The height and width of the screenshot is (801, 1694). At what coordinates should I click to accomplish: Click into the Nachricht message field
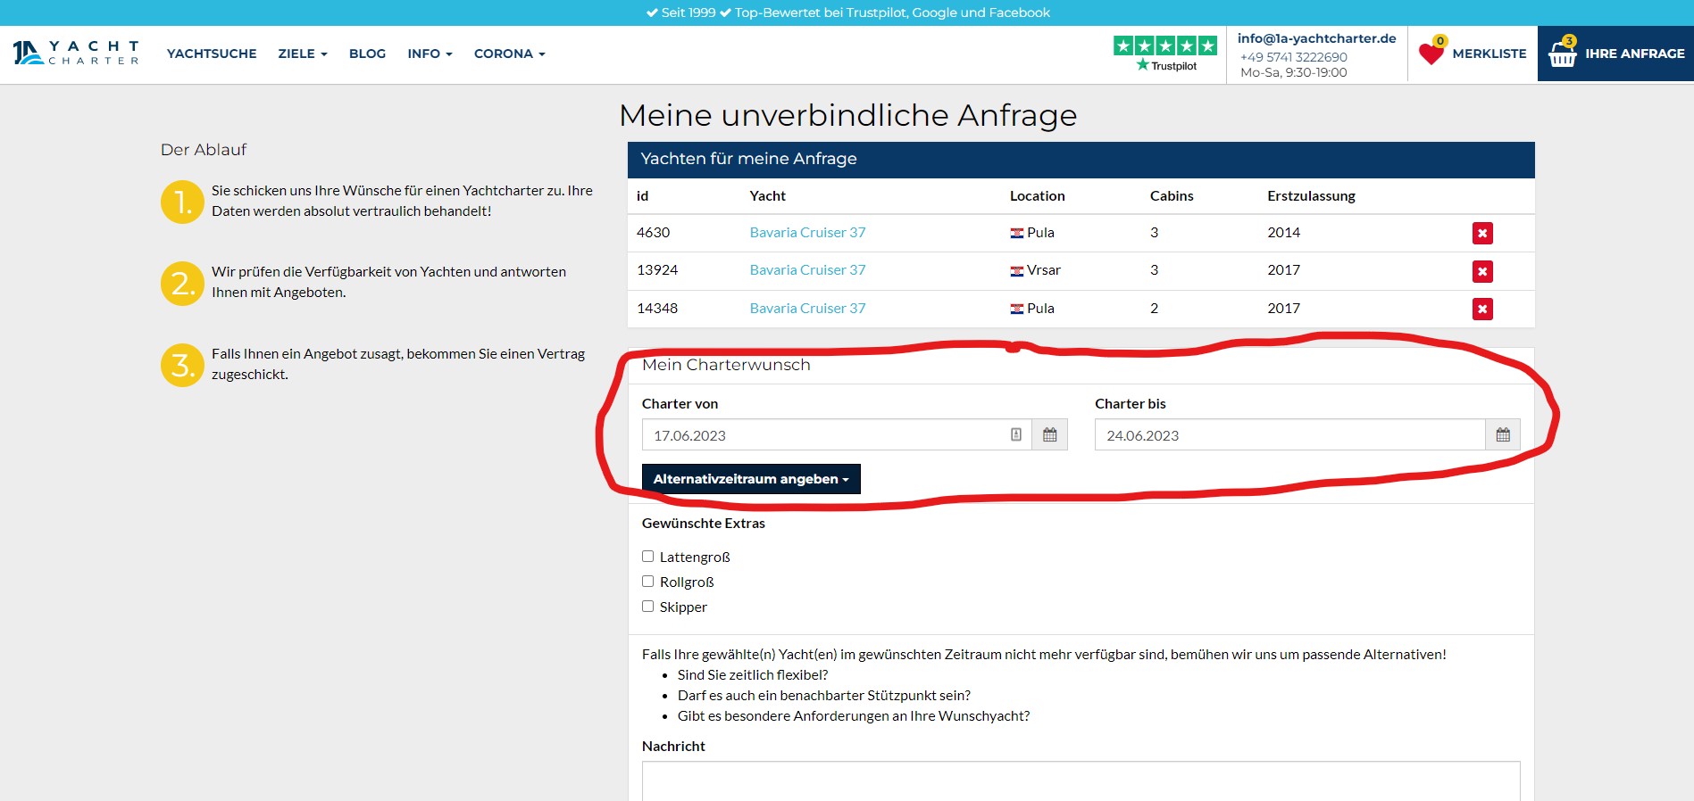coord(1081,780)
